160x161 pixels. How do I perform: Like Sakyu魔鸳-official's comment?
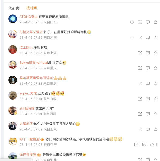(156, 68)
